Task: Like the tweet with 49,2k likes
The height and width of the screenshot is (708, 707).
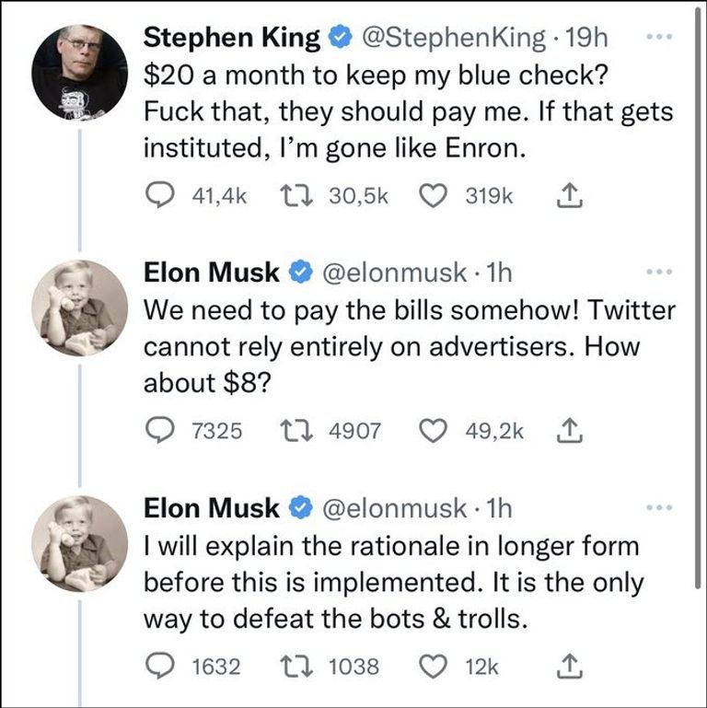Action: point(433,430)
